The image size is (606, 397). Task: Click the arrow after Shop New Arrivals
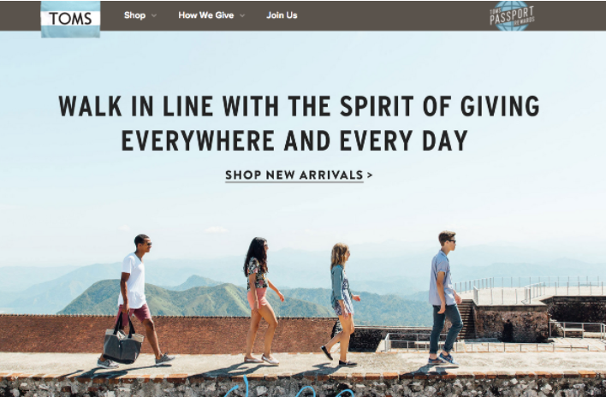370,175
